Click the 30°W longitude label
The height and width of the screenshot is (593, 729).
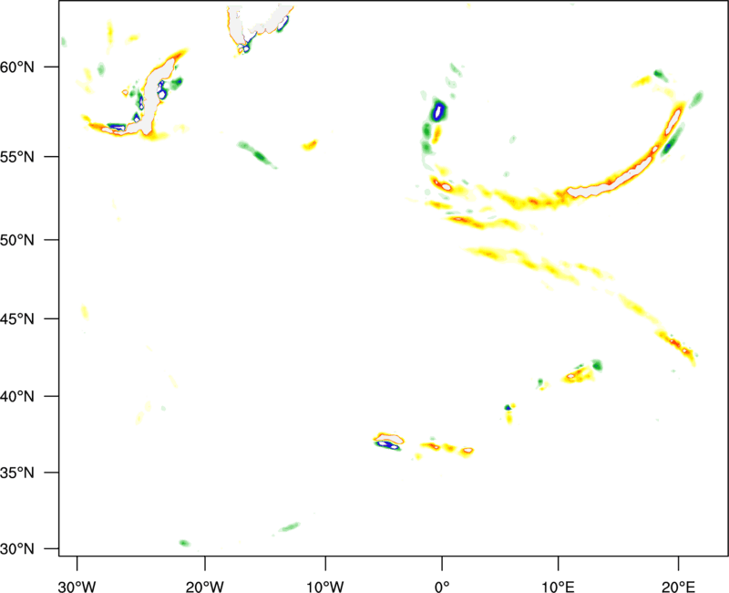click(77, 587)
